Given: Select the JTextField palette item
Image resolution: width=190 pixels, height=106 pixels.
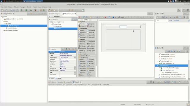Looking at the screenshot, I should (91, 59).
